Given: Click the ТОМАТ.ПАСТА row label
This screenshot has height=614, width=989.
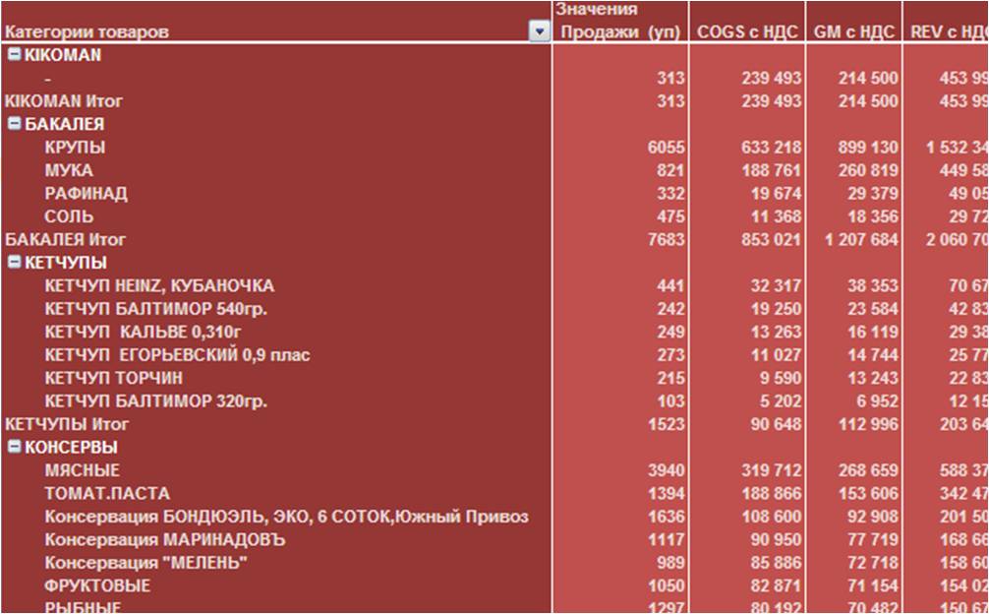Looking at the screenshot, I should (107, 494).
